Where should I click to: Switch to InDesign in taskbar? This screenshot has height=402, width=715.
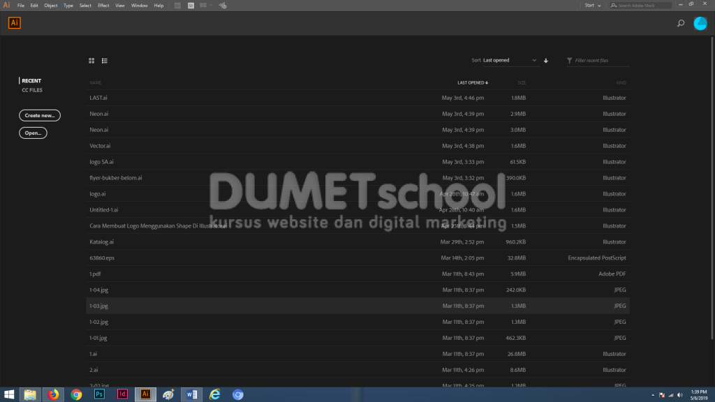pos(122,395)
